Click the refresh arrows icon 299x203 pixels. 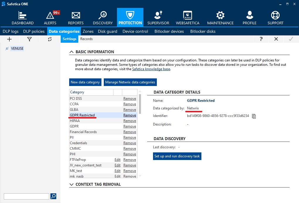click(x=50, y=39)
